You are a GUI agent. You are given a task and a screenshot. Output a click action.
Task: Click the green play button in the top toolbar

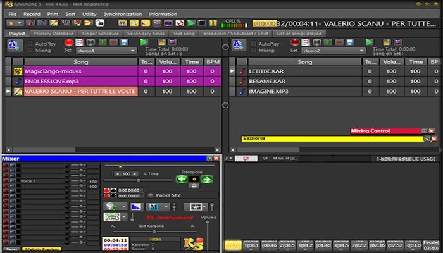[191, 23]
